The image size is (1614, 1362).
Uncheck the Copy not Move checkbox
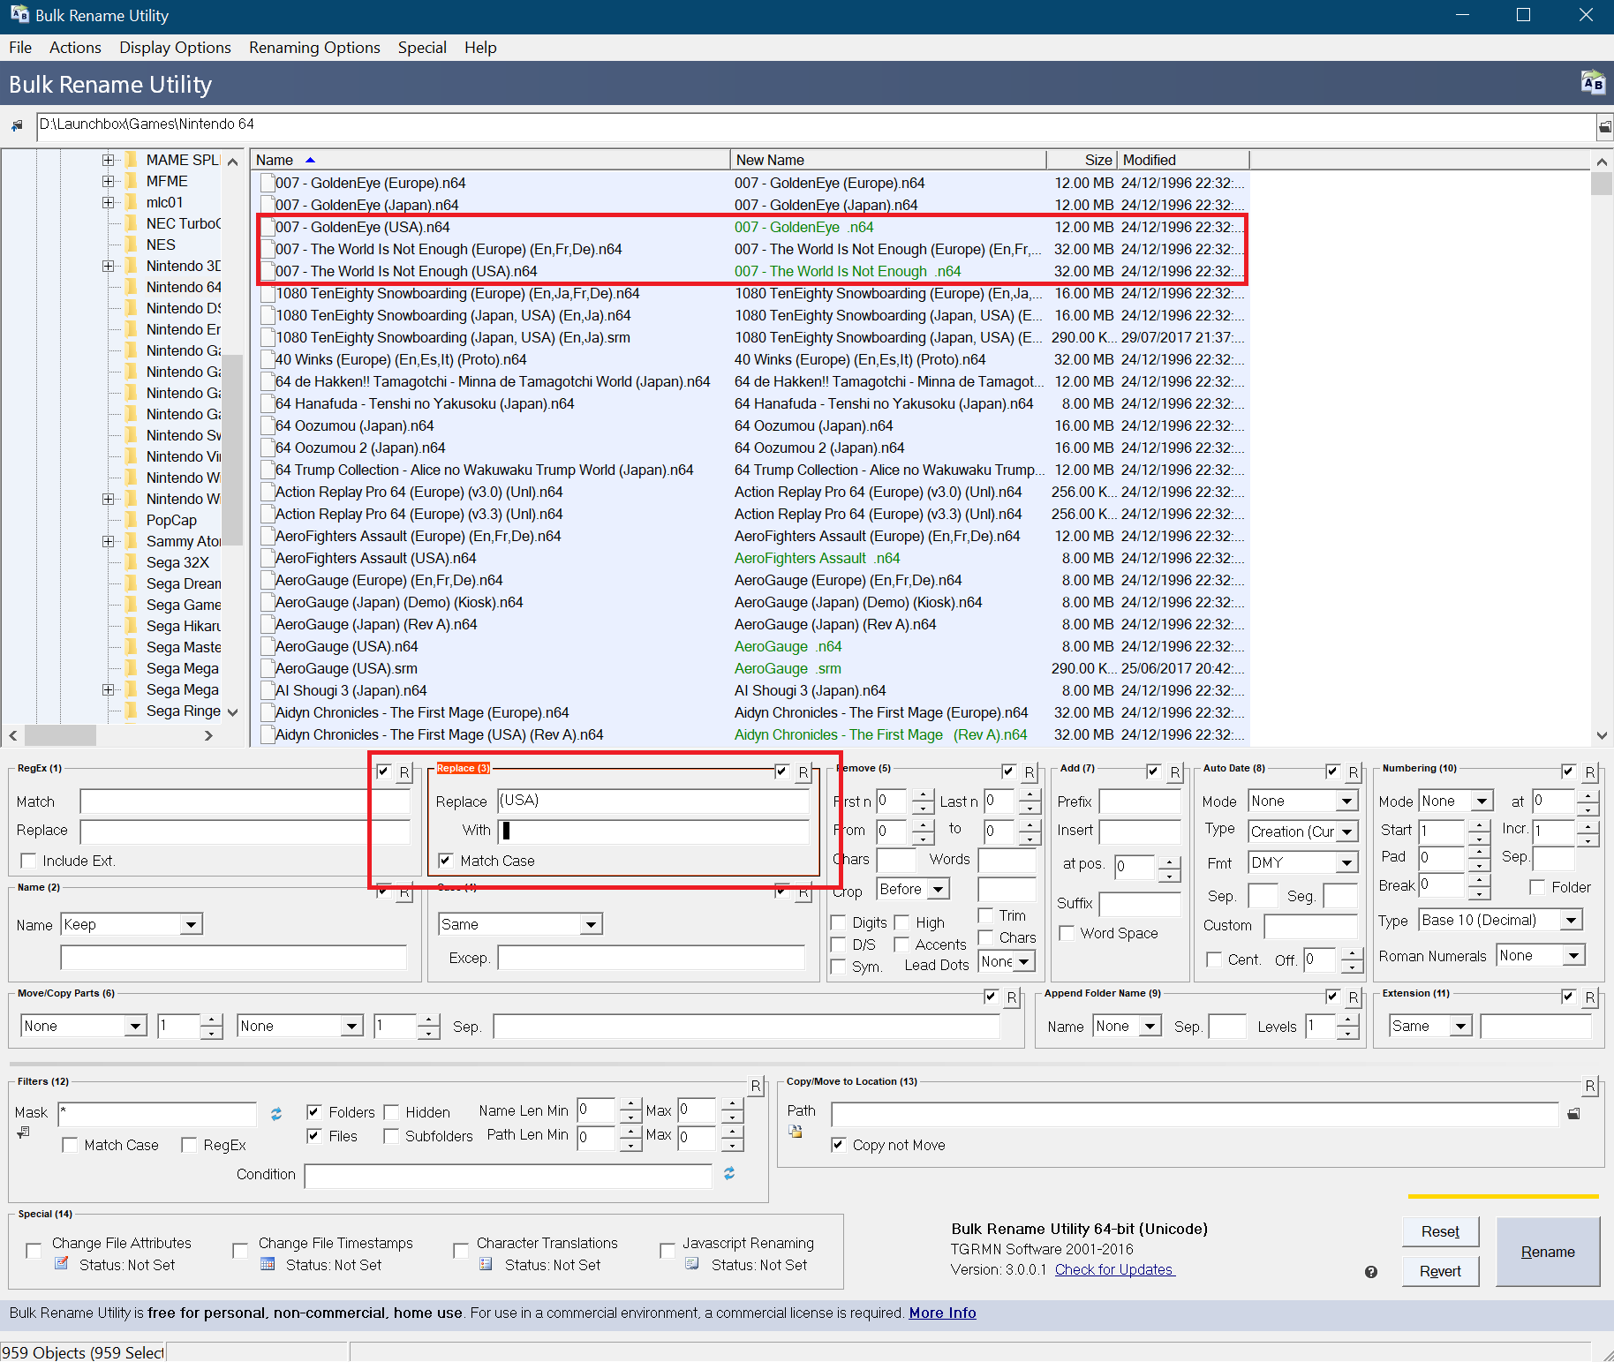tap(838, 1145)
